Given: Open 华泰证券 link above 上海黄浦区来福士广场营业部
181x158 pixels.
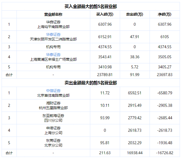Looking at the screenshot, I should (53, 55).
